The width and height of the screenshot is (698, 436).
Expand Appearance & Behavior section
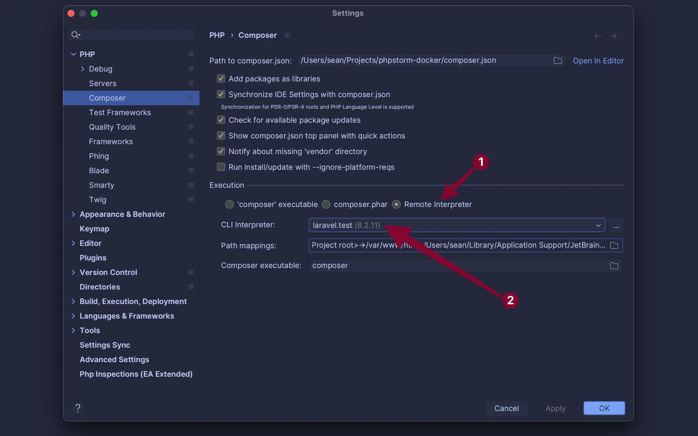point(73,214)
